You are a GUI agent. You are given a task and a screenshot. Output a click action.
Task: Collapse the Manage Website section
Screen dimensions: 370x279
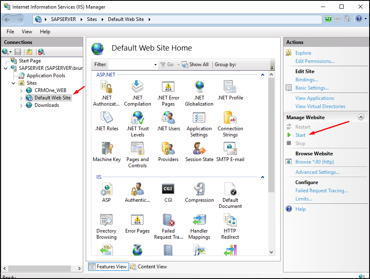coord(361,117)
